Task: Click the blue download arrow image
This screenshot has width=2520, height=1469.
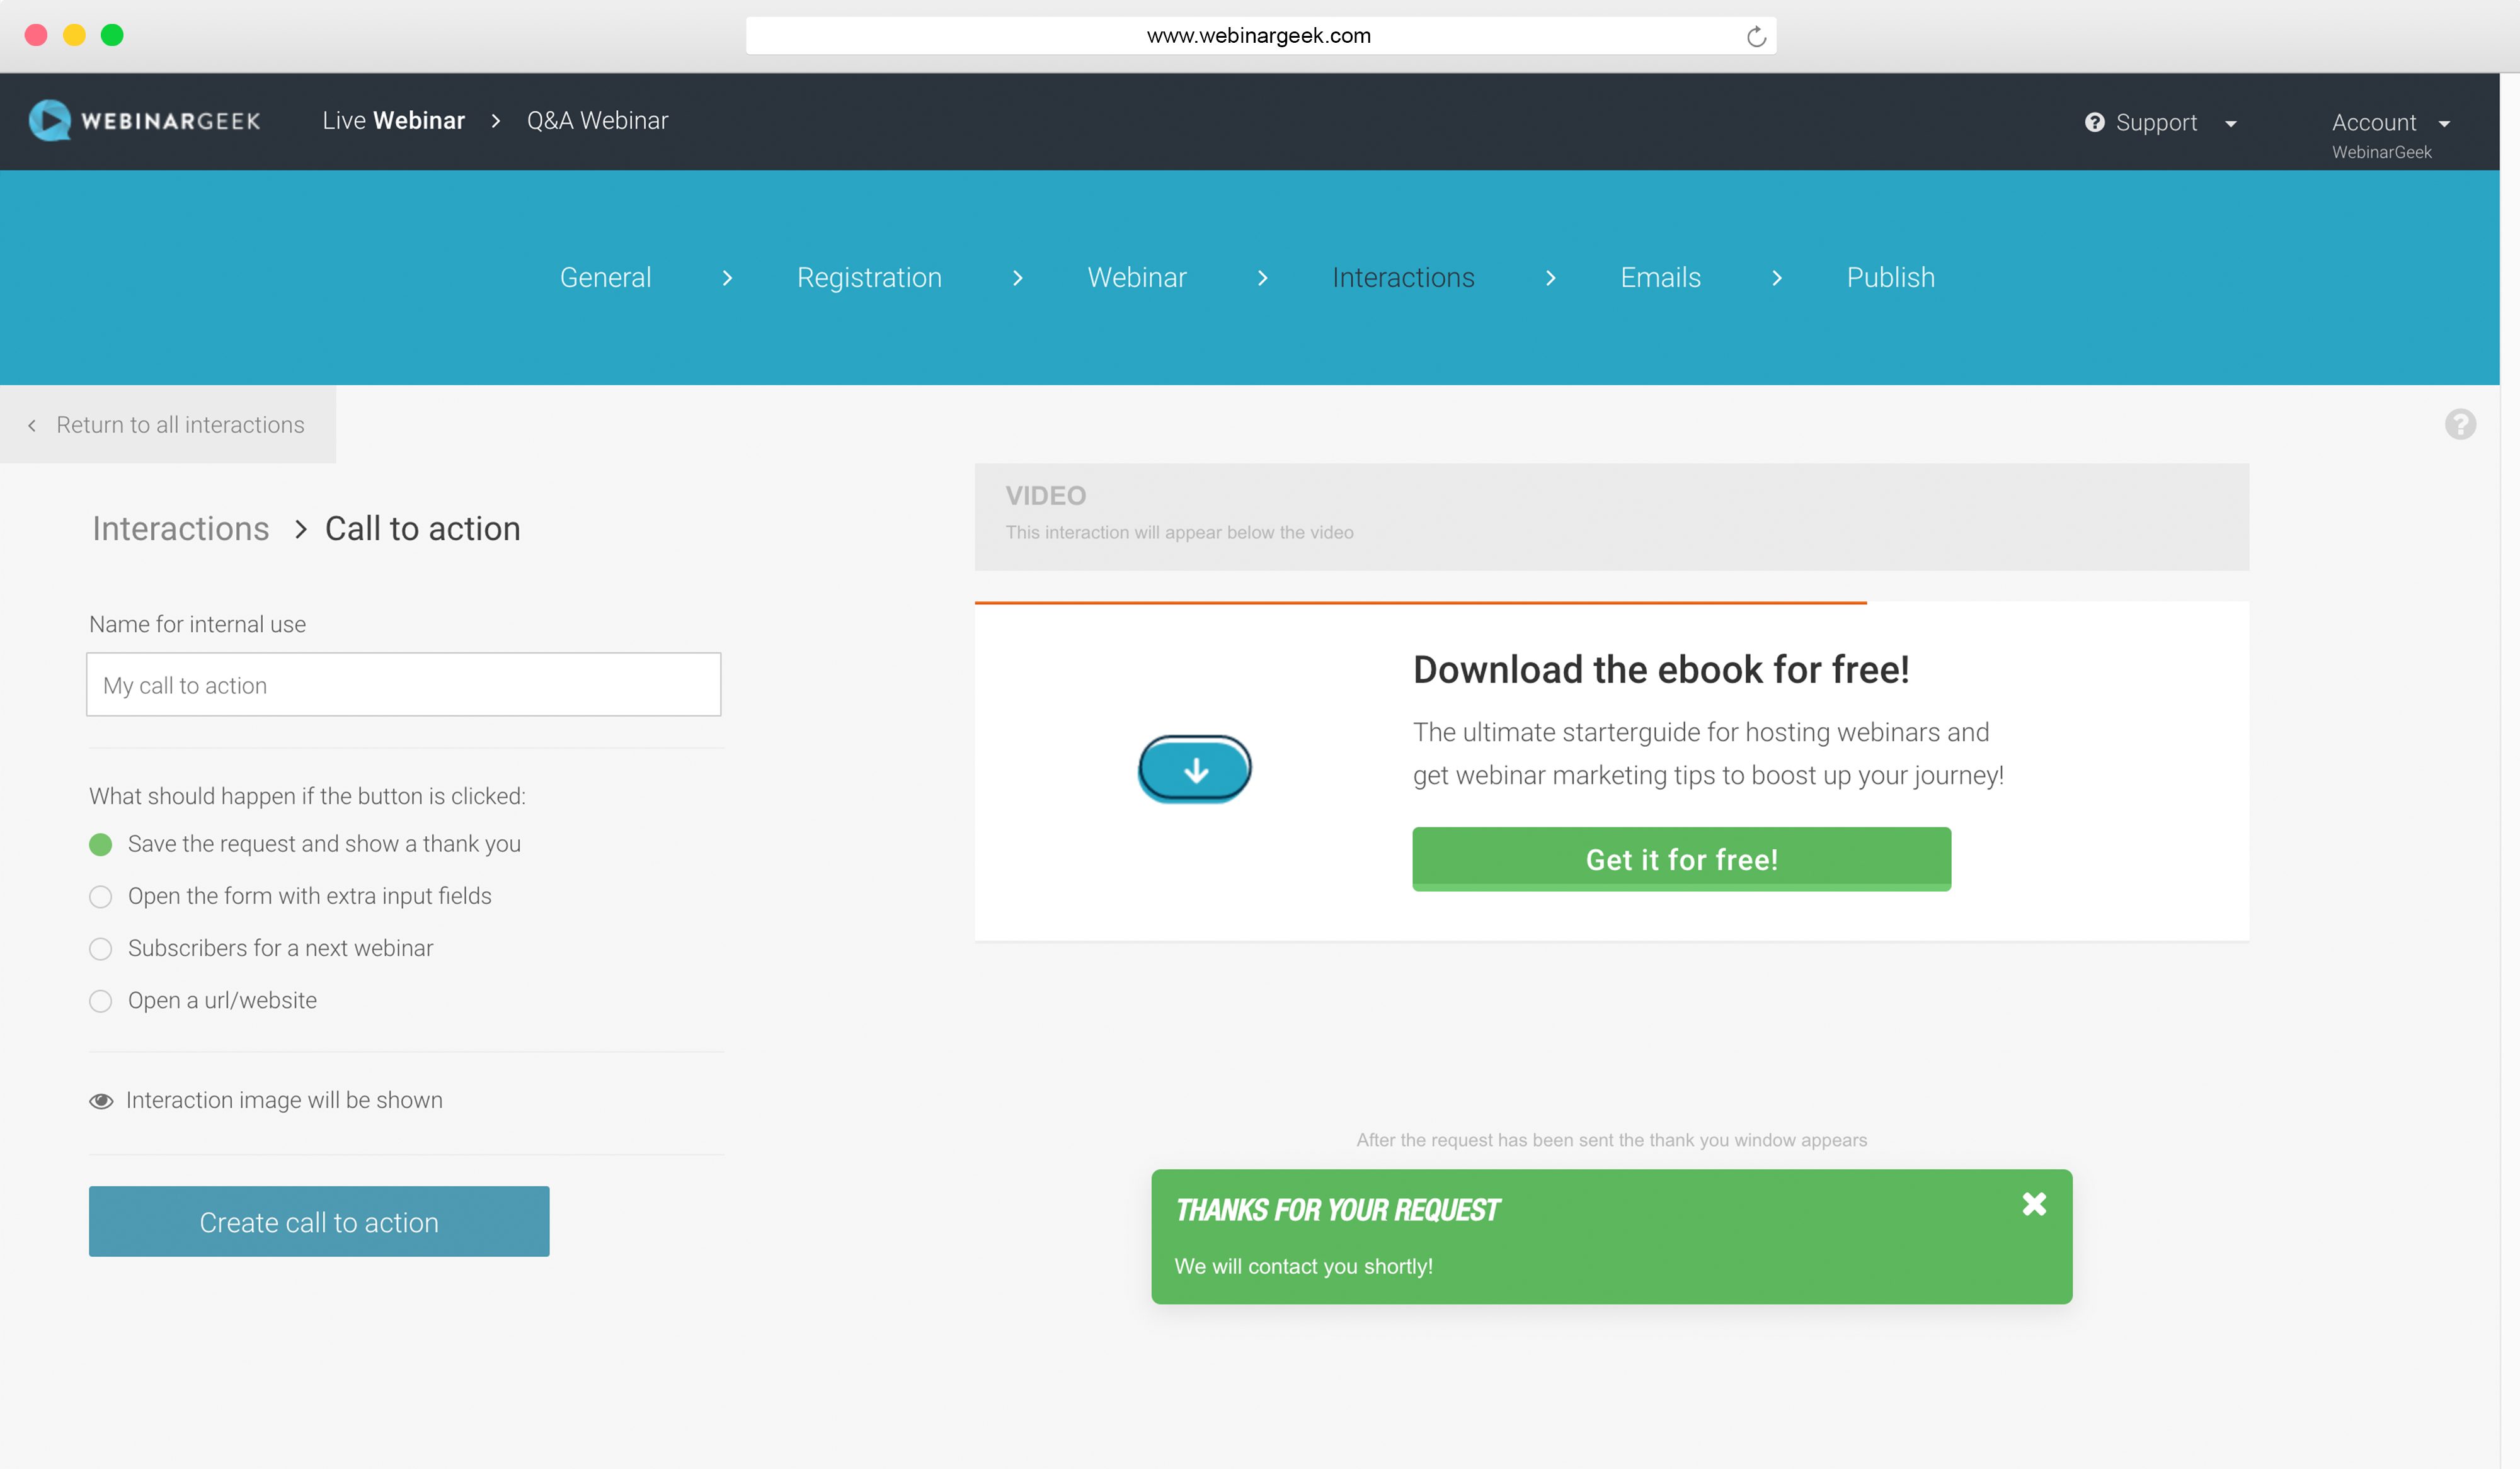Action: tap(1195, 769)
